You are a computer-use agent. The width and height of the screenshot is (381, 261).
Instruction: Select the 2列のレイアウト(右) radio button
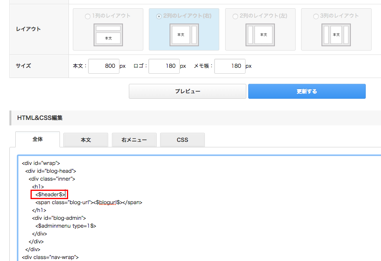[x=159, y=16]
